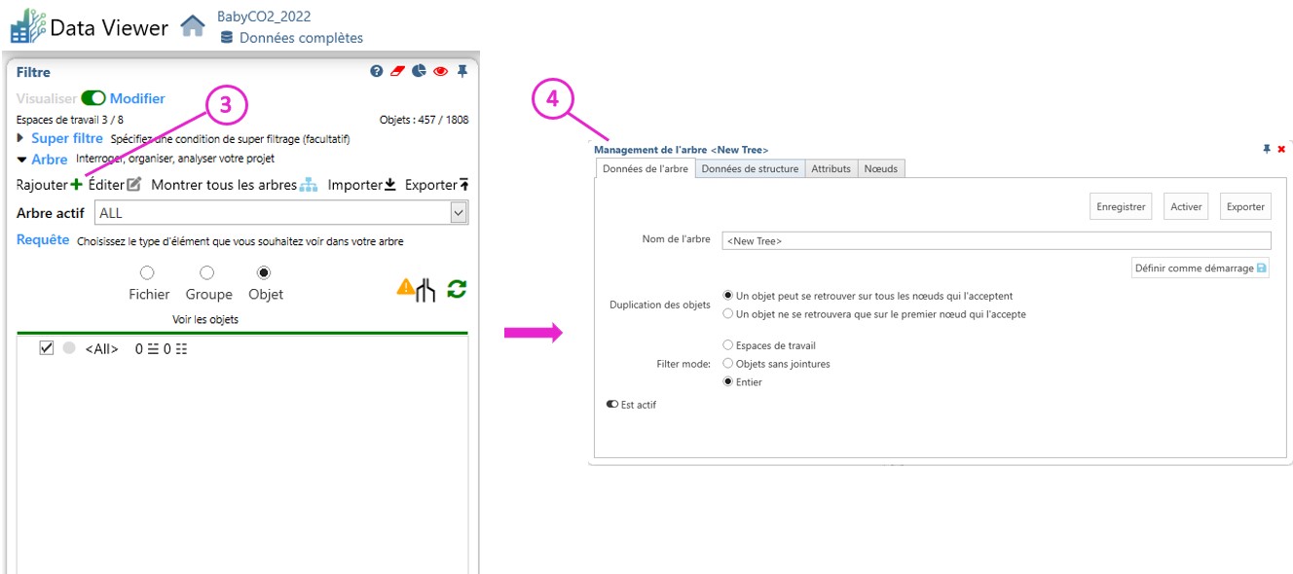Image resolution: width=1293 pixels, height=574 pixels.
Task: Switch to Données de structure tab
Action: coord(750,168)
